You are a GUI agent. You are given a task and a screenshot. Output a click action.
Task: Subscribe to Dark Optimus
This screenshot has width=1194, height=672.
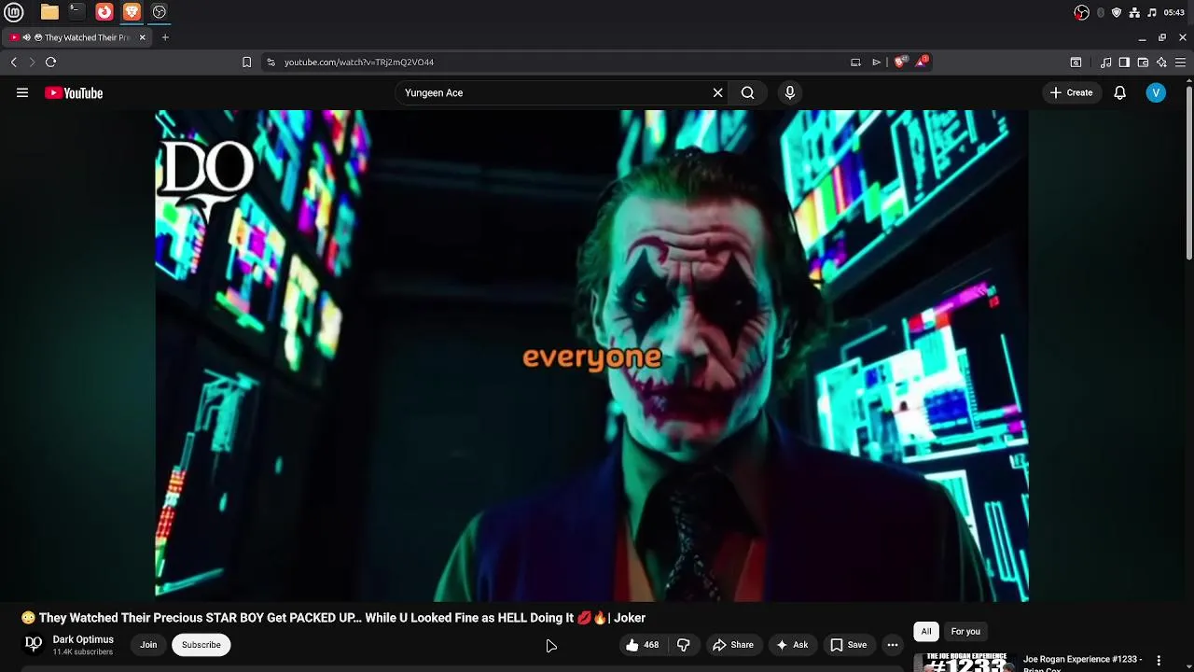point(201,645)
